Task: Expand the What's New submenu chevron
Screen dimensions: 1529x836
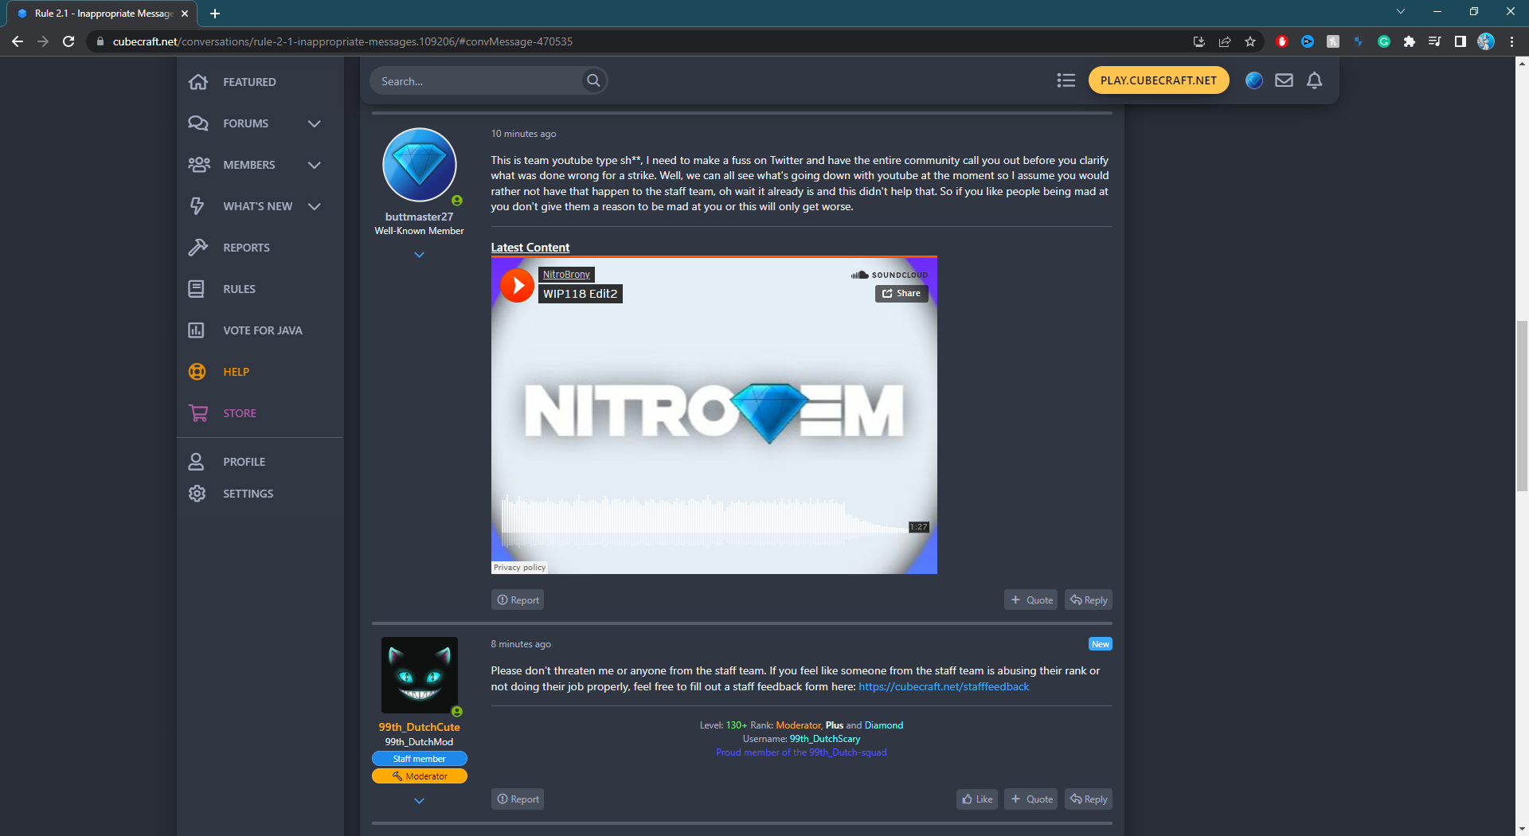Action: pyautogui.click(x=315, y=206)
